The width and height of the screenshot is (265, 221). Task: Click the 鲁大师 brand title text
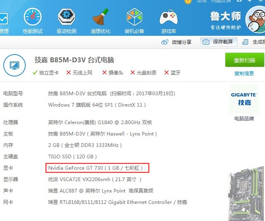226,16
